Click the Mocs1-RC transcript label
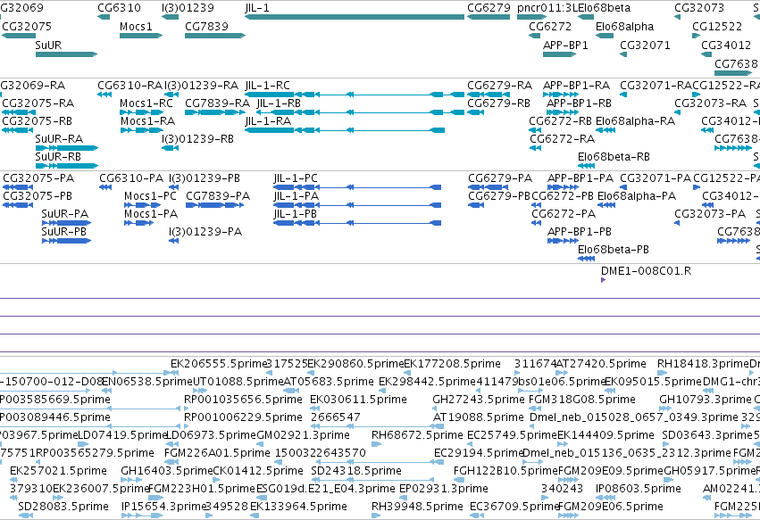This screenshot has width=760, height=520. point(146,103)
